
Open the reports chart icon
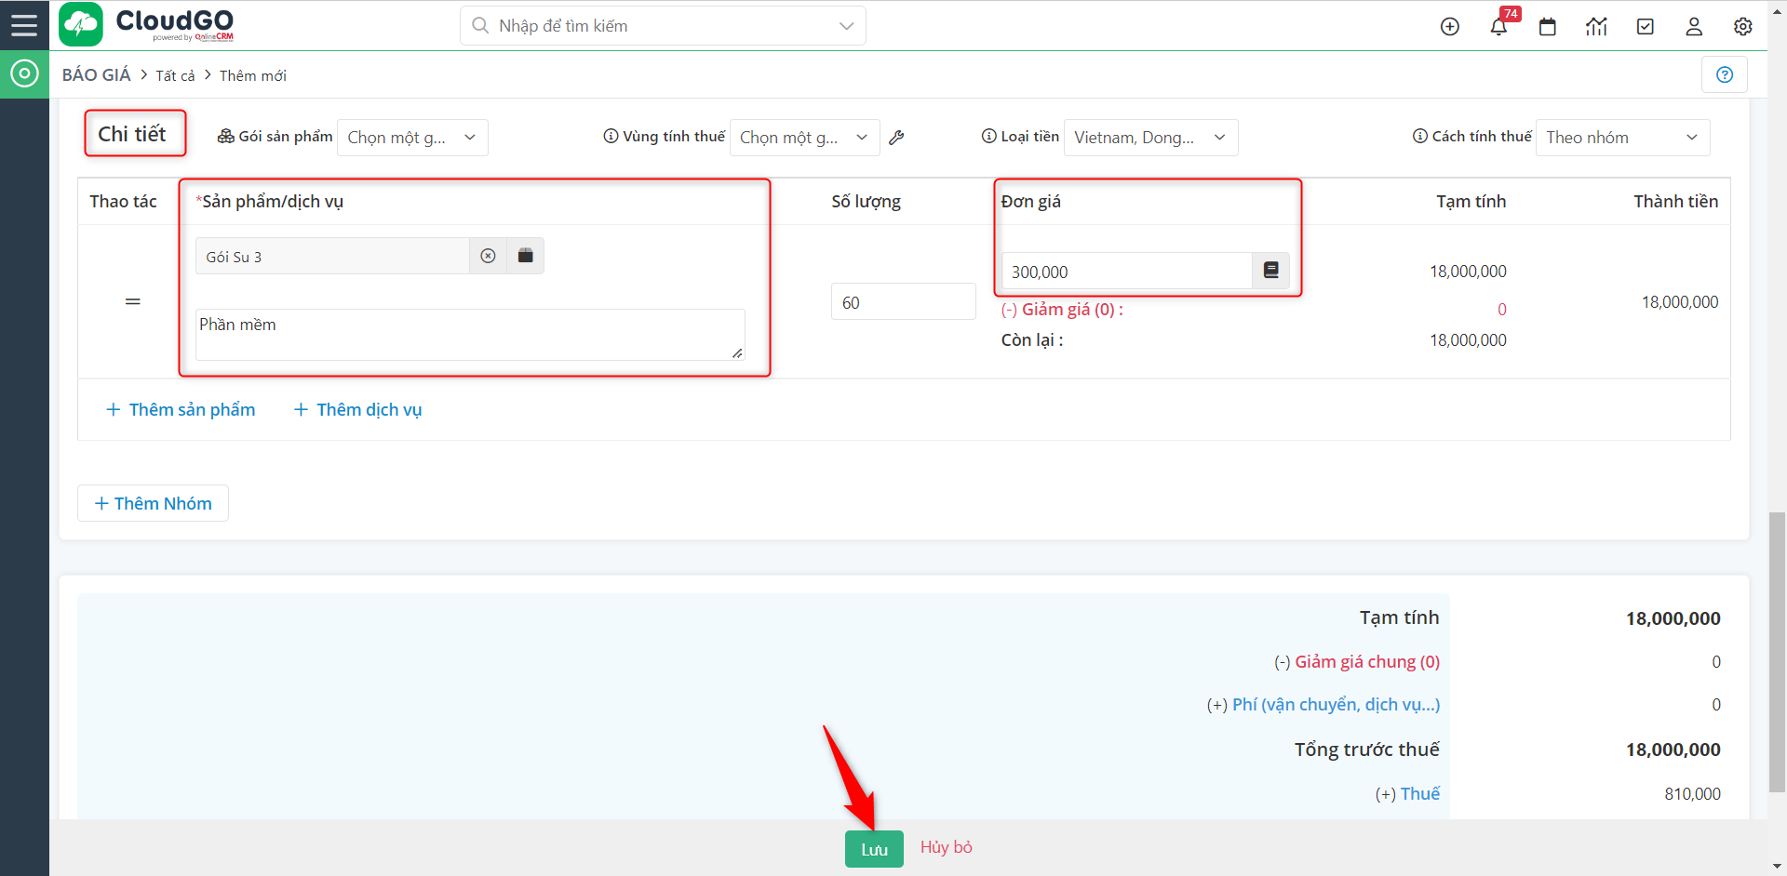[x=1596, y=27]
